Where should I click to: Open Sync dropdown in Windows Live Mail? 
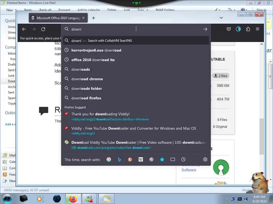(143, 10)
